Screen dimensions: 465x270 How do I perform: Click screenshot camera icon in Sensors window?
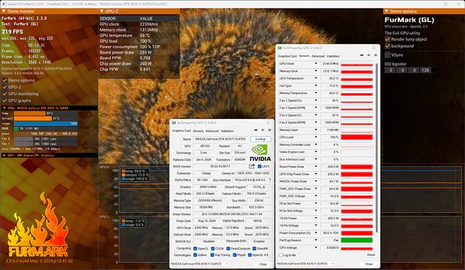coord(361,55)
